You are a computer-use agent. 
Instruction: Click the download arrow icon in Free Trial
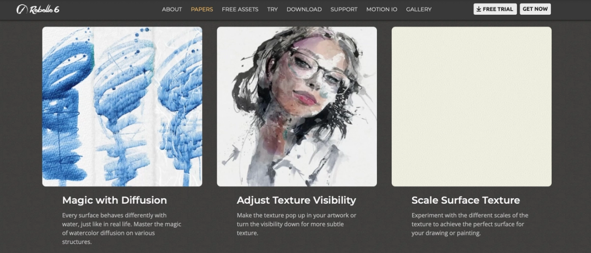[479, 9]
